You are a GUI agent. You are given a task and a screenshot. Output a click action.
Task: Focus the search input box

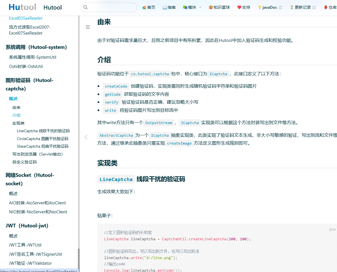coord(109,7)
